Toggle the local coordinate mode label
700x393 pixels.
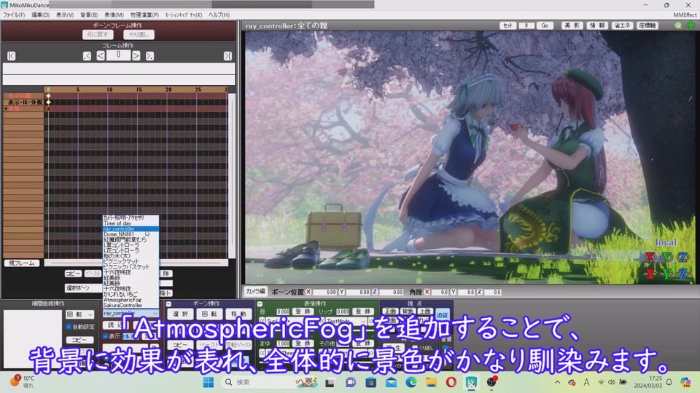pyautogui.click(x=666, y=242)
